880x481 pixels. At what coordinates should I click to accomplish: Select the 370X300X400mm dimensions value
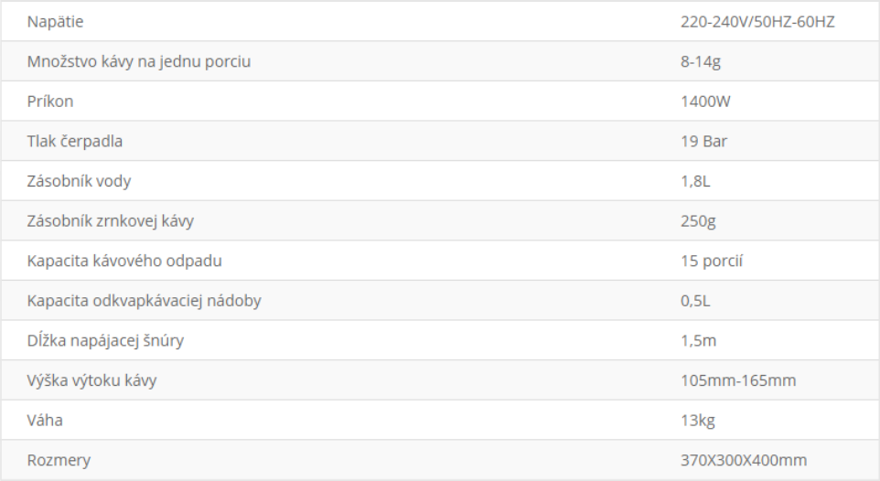pos(737,460)
